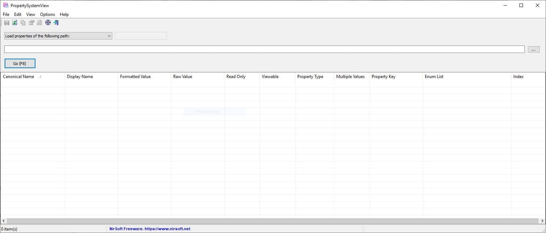Image resolution: width=546 pixels, height=233 pixels.
Task: Expand 'Load properties of the following path' combobox
Action: 58,36
